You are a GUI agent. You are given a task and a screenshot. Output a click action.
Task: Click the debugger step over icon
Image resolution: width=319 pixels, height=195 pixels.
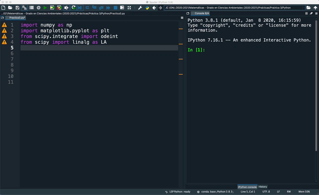tap(87, 8)
